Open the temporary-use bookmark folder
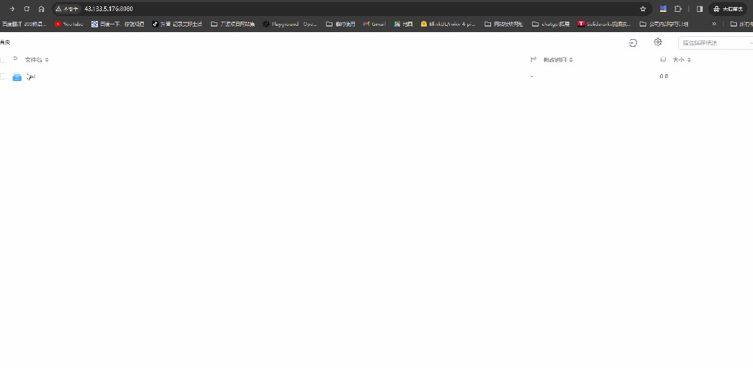Image resolution: width=753 pixels, height=368 pixels. [x=340, y=24]
